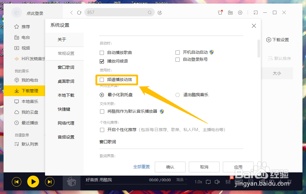Enable 自动播放歌曲 checkbox
Viewport: 306px width, 194px height.
click(102, 53)
